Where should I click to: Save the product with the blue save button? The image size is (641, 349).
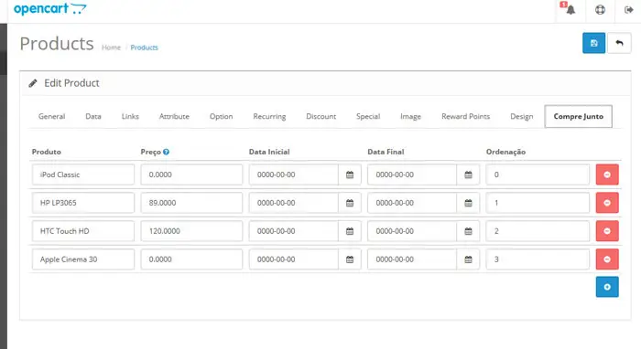(593, 43)
